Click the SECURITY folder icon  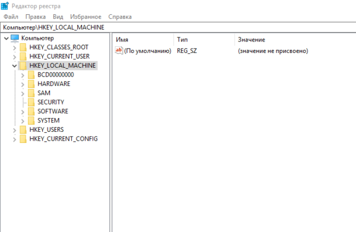tap(31, 102)
